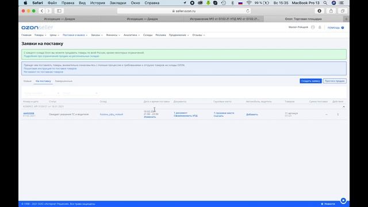368x207 pixels.
Task: Open the request number link in first row
Action: pyautogui.click(x=29, y=113)
